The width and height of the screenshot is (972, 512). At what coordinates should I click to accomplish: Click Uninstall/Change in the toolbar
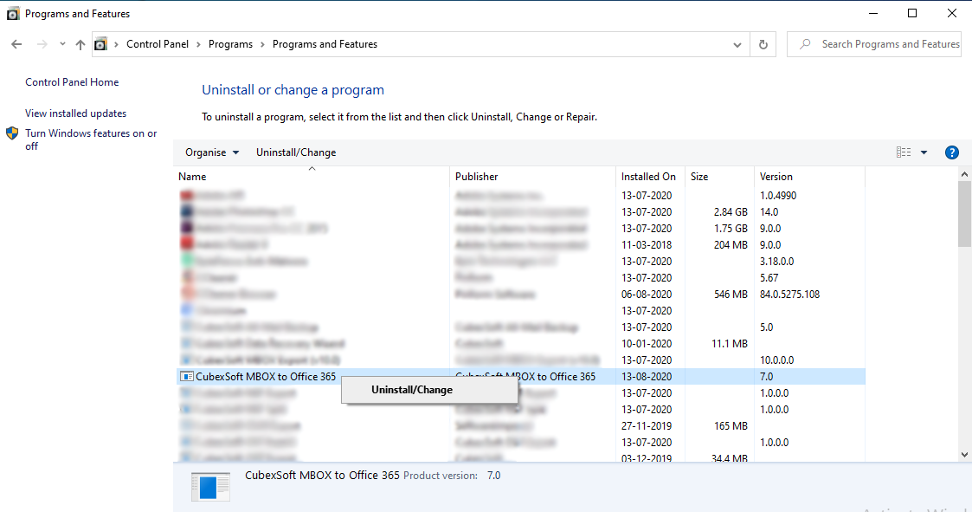[296, 152]
